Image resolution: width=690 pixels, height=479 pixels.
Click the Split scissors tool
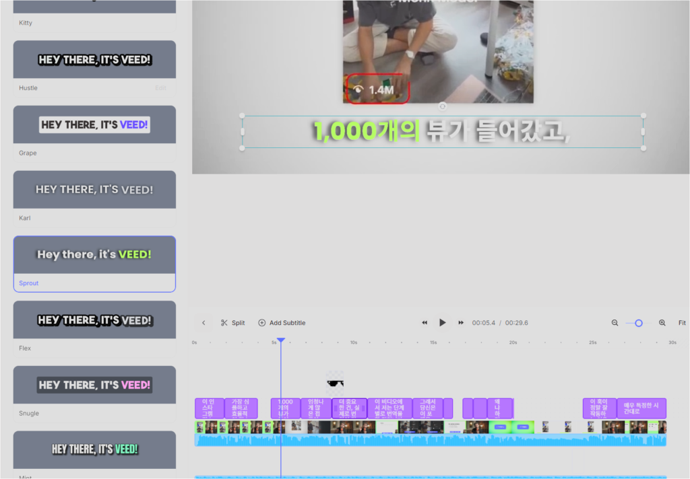pos(232,323)
